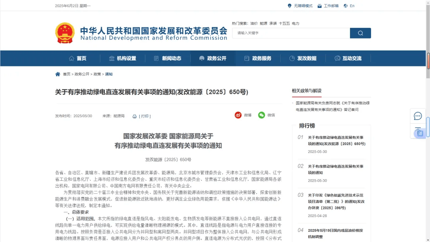Click hot search term 电力
The width and height of the screenshot is (430, 242).
click(x=295, y=23)
